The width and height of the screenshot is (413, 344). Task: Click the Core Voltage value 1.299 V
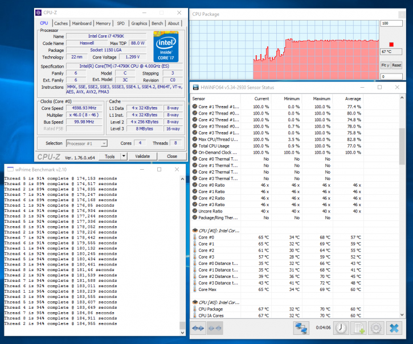click(x=133, y=57)
